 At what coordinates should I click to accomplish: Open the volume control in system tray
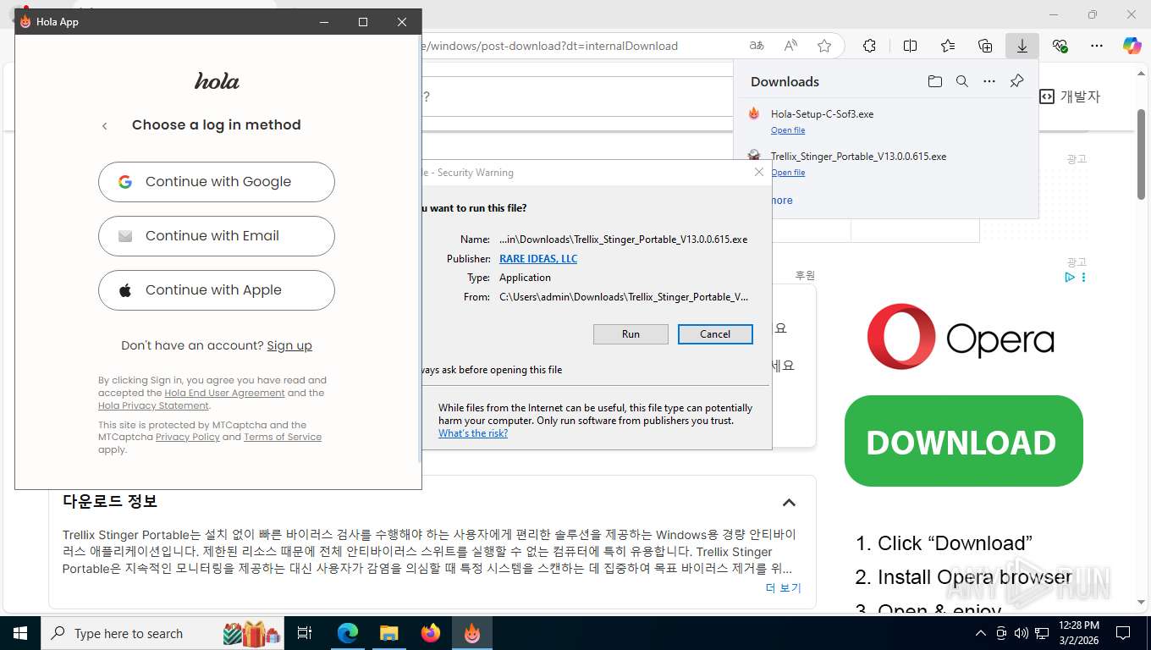[x=1022, y=633]
